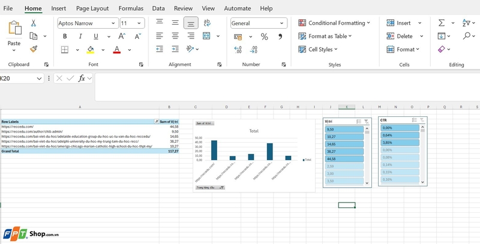The height and width of the screenshot is (244, 480).
Task: Enable multi-select in Vị trí slicer
Action: [358, 121]
